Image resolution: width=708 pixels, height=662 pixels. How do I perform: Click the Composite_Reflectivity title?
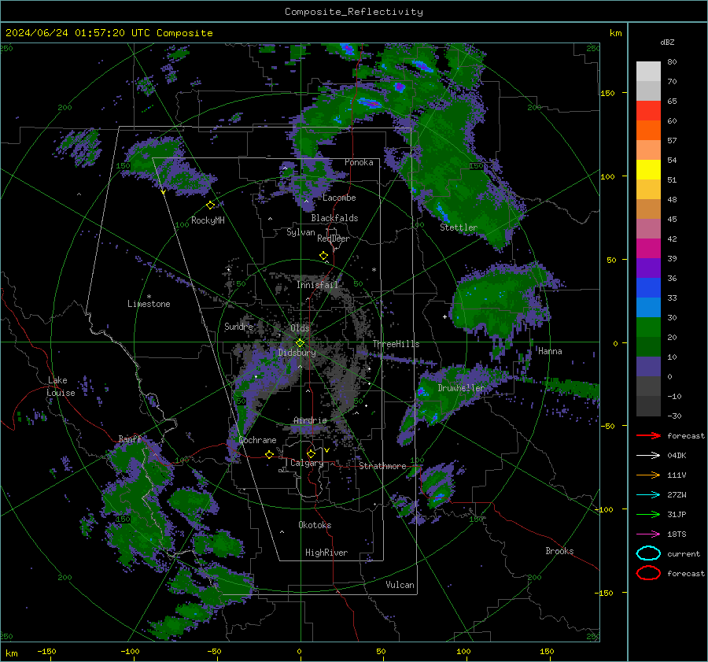pyautogui.click(x=353, y=12)
